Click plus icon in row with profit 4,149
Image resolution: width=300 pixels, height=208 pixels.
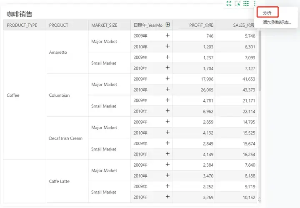coord(167,153)
